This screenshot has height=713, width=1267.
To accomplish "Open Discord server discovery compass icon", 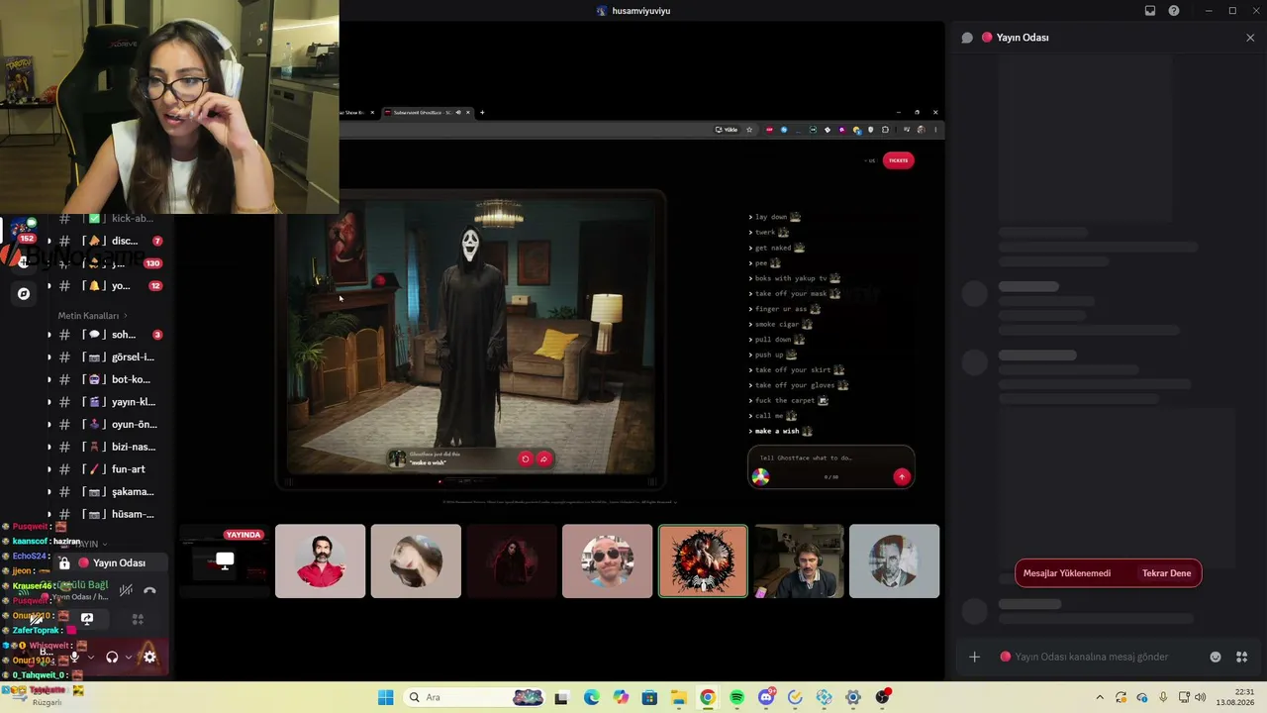I will 24,293.
